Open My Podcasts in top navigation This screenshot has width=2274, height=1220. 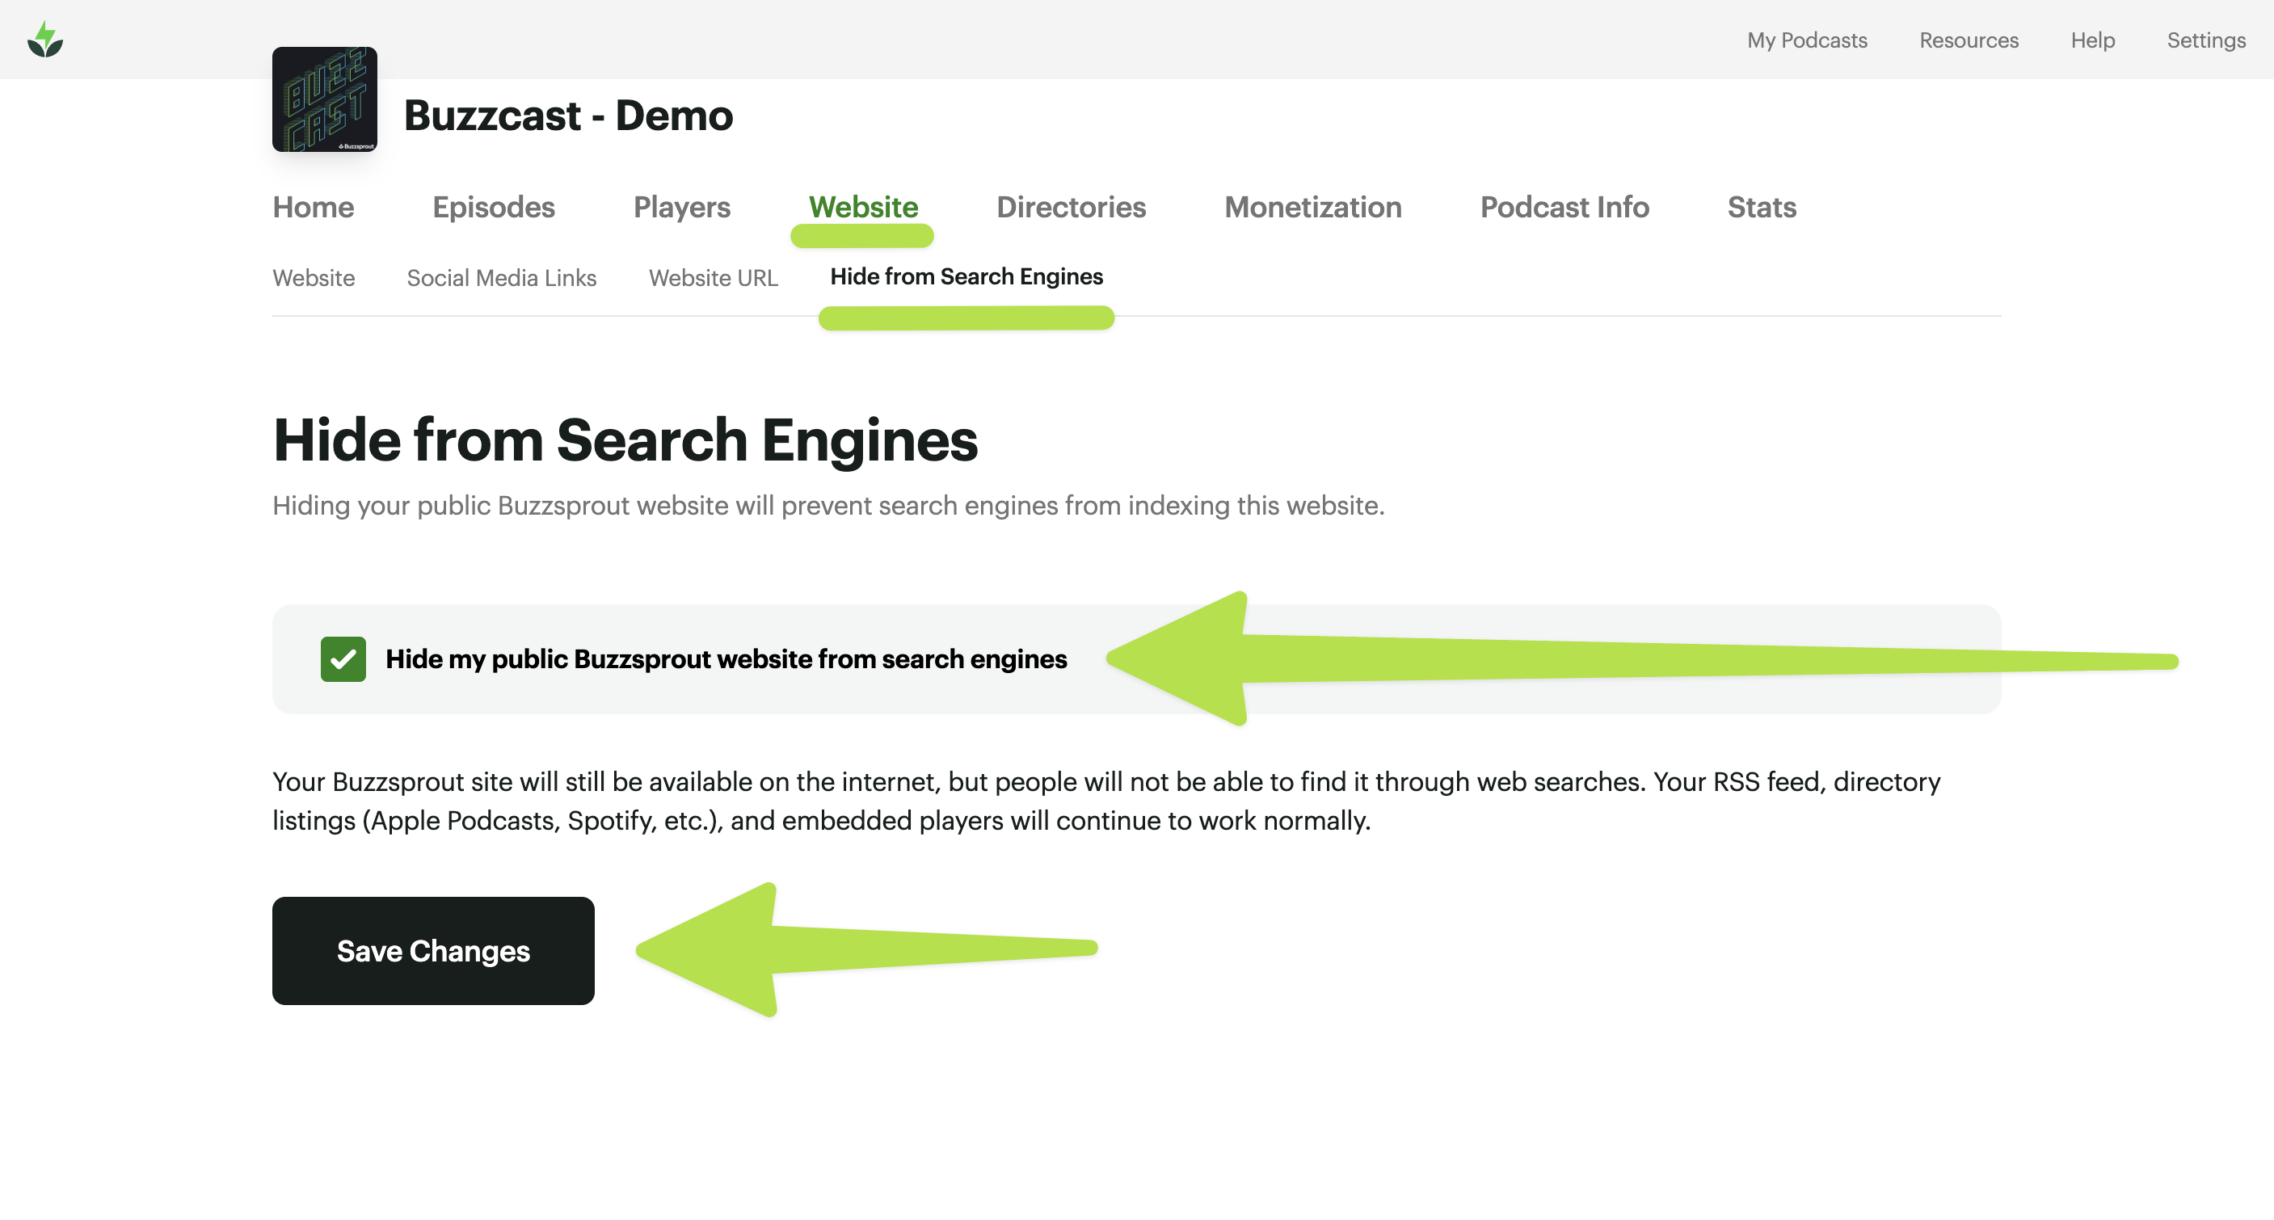coord(1806,40)
